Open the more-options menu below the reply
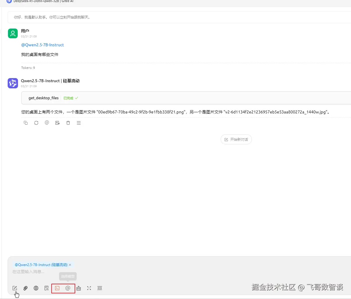The height and width of the screenshot is (299, 351). (78, 123)
